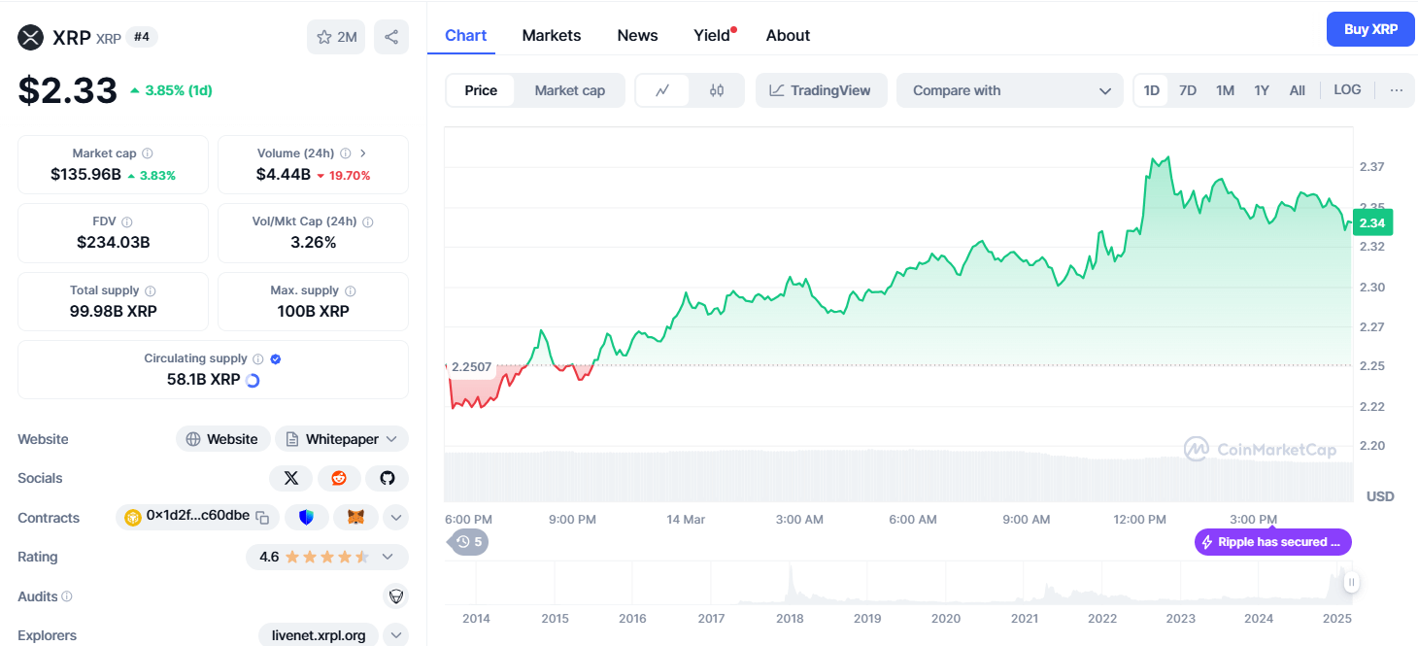Screen dimensions: 1418x646
Task: Click the circulating supply progress ring
Action: (253, 380)
